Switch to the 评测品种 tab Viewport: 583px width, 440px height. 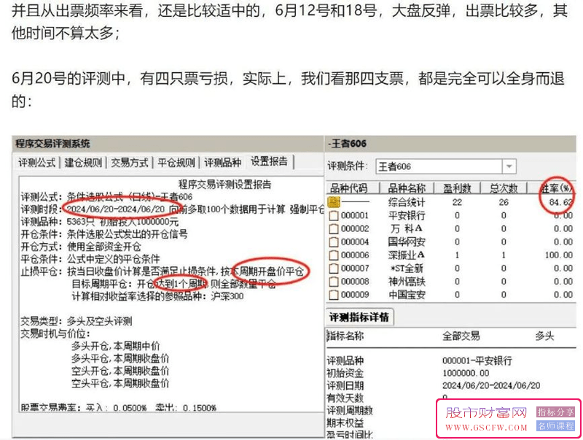pyautogui.click(x=222, y=163)
